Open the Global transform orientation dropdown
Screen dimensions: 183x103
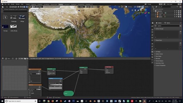point(81,7)
